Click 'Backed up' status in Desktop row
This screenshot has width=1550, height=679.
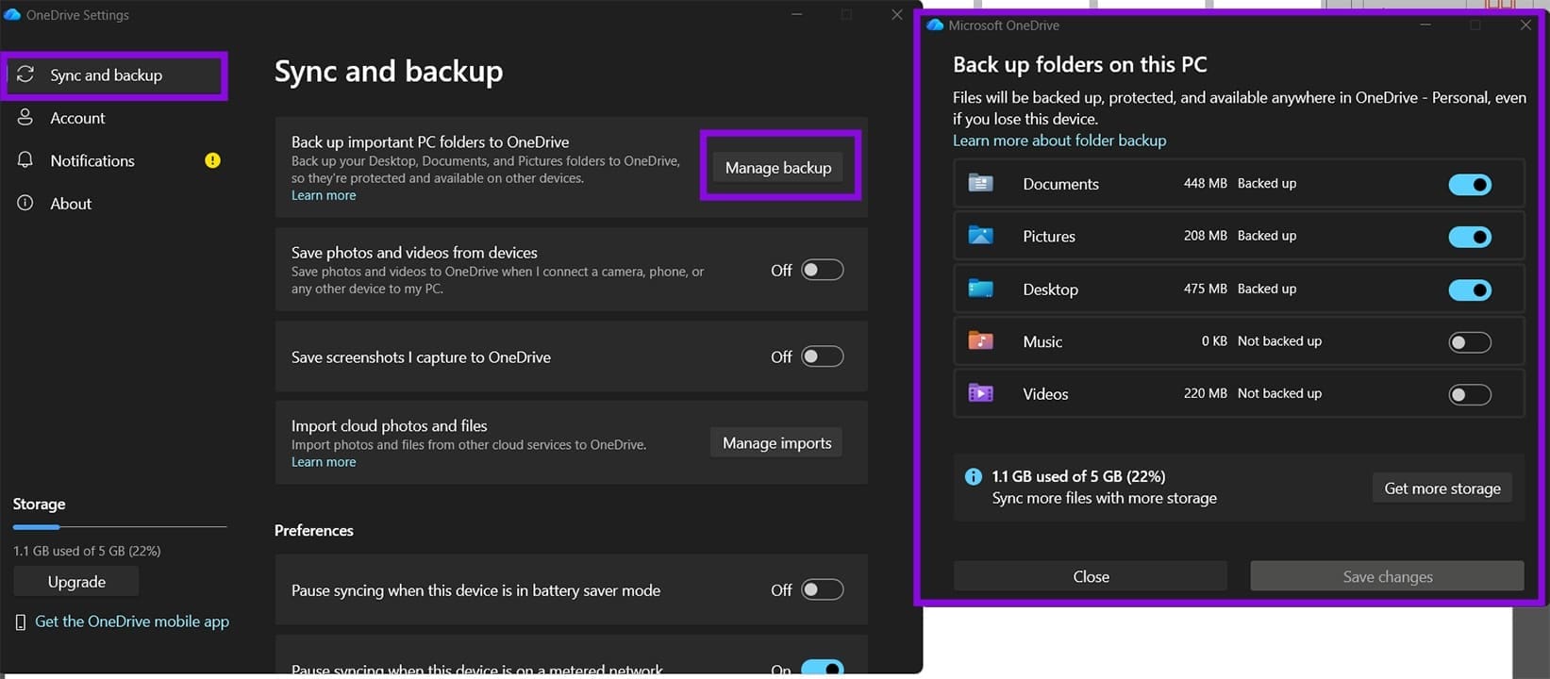pyautogui.click(x=1267, y=289)
